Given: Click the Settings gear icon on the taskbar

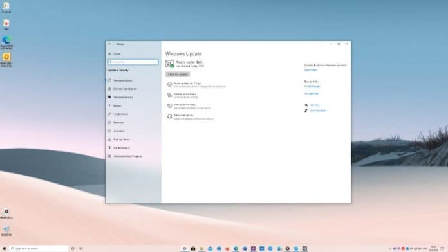Looking at the screenshot, I should [185, 249].
